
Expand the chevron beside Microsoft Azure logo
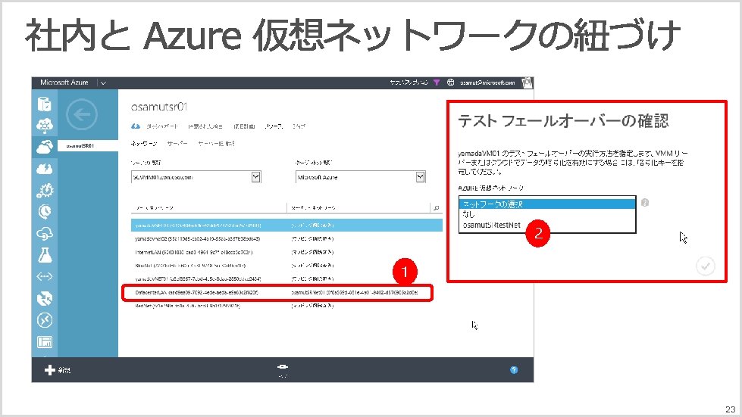(x=103, y=83)
